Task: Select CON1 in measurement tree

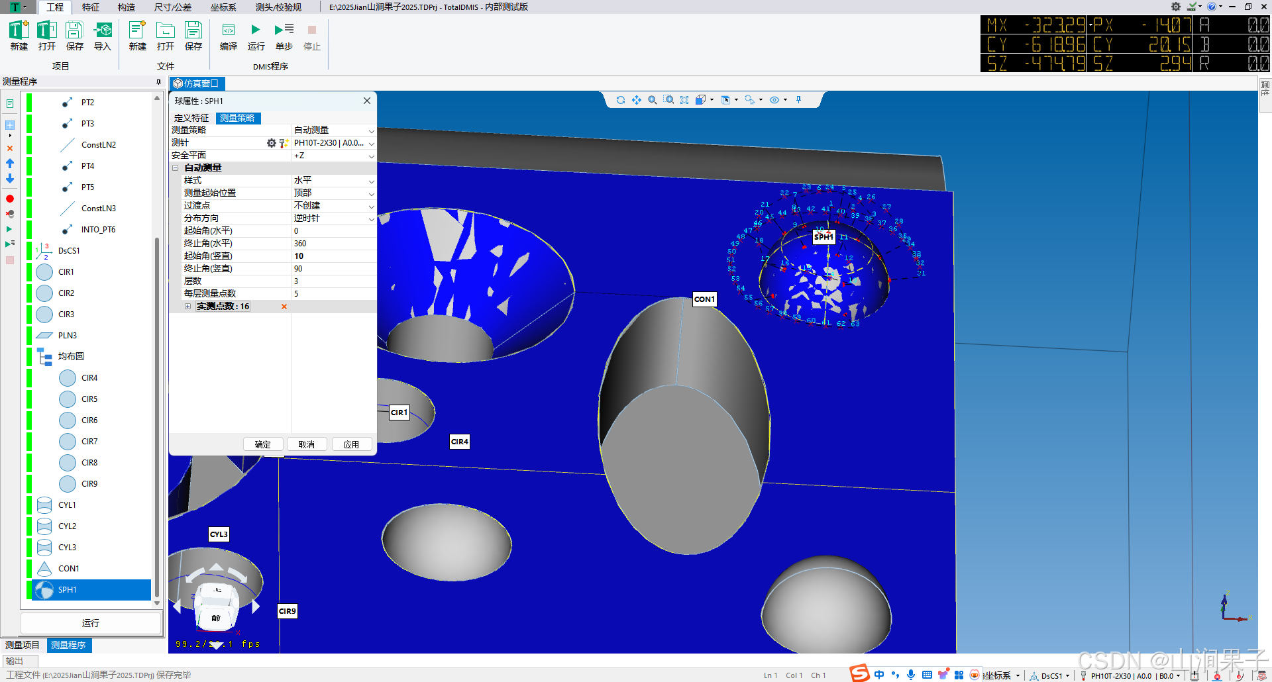Action: (x=68, y=569)
